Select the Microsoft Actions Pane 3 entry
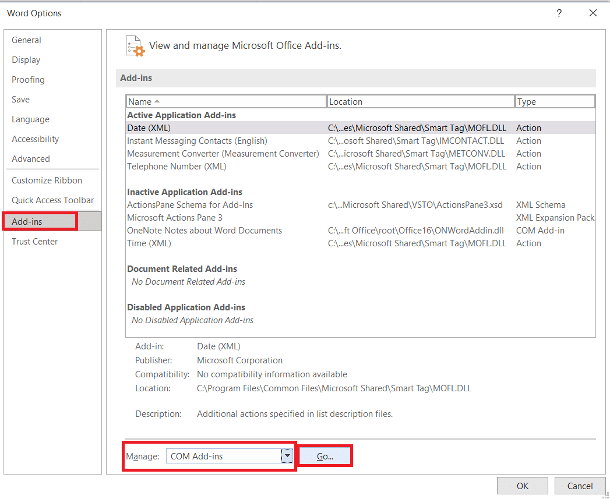Image resolution: width=610 pixels, height=499 pixels. tap(175, 218)
